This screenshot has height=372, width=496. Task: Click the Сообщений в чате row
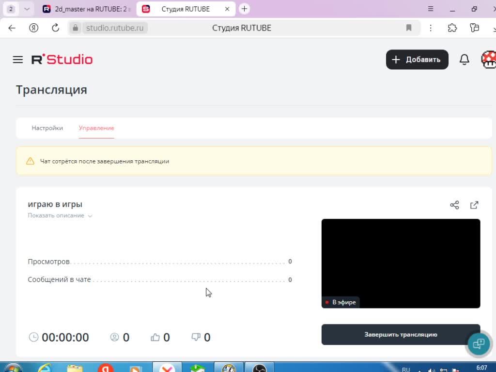point(160,279)
